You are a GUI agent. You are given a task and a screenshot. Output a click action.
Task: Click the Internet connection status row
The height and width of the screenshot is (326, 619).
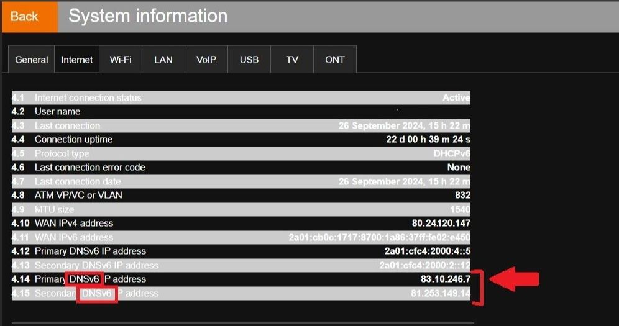tap(241, 97)
